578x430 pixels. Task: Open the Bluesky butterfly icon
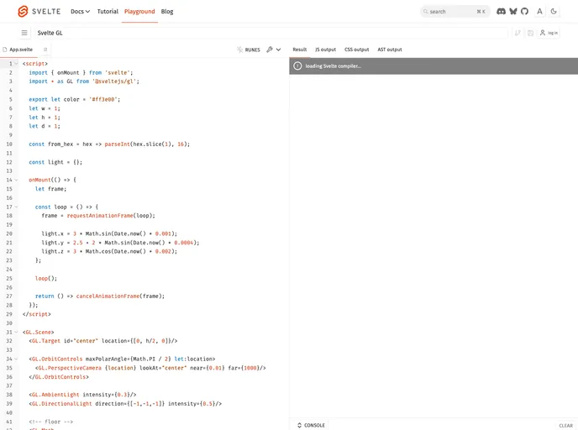pos(513,12)
